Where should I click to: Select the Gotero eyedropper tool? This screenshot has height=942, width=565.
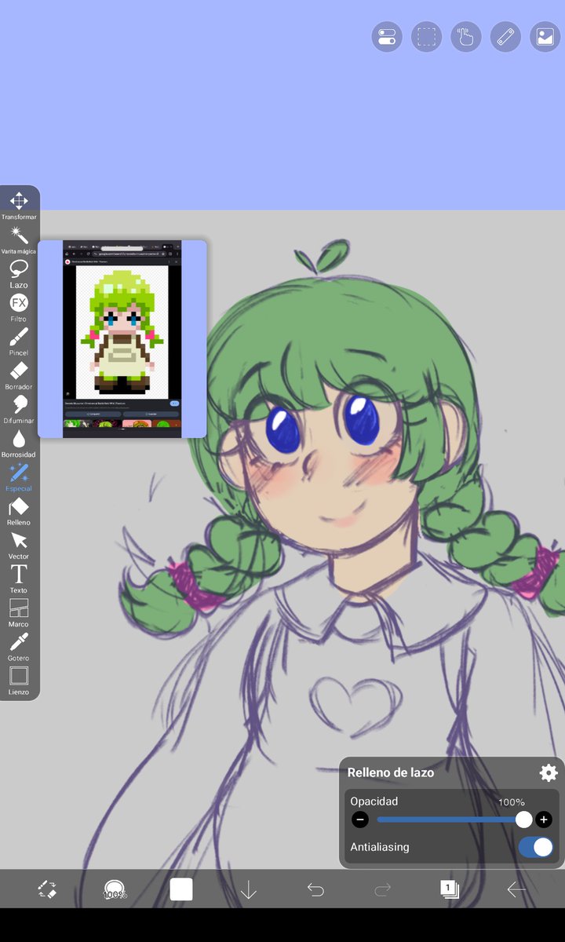click(19, 647)
